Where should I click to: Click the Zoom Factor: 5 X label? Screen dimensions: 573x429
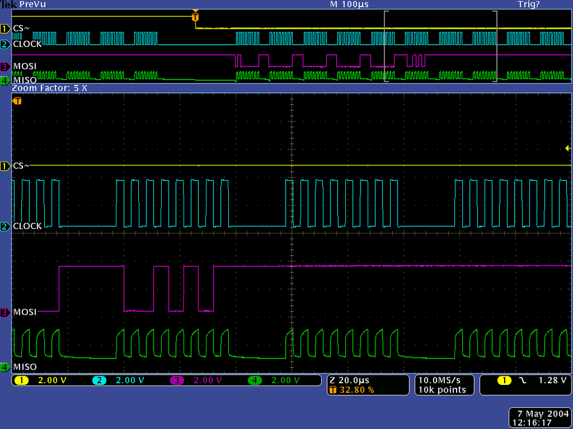50,88
